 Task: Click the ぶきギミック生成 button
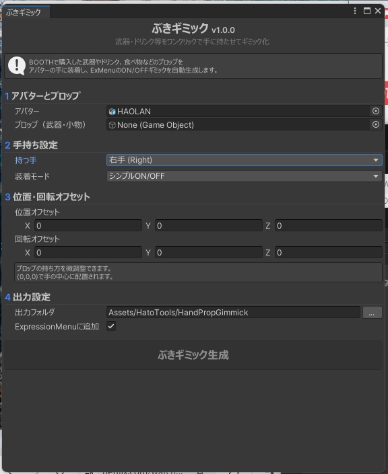pos(193,354)
